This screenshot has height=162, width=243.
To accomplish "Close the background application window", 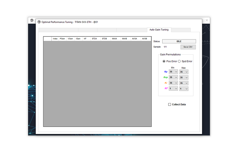I will click(207, 20).
